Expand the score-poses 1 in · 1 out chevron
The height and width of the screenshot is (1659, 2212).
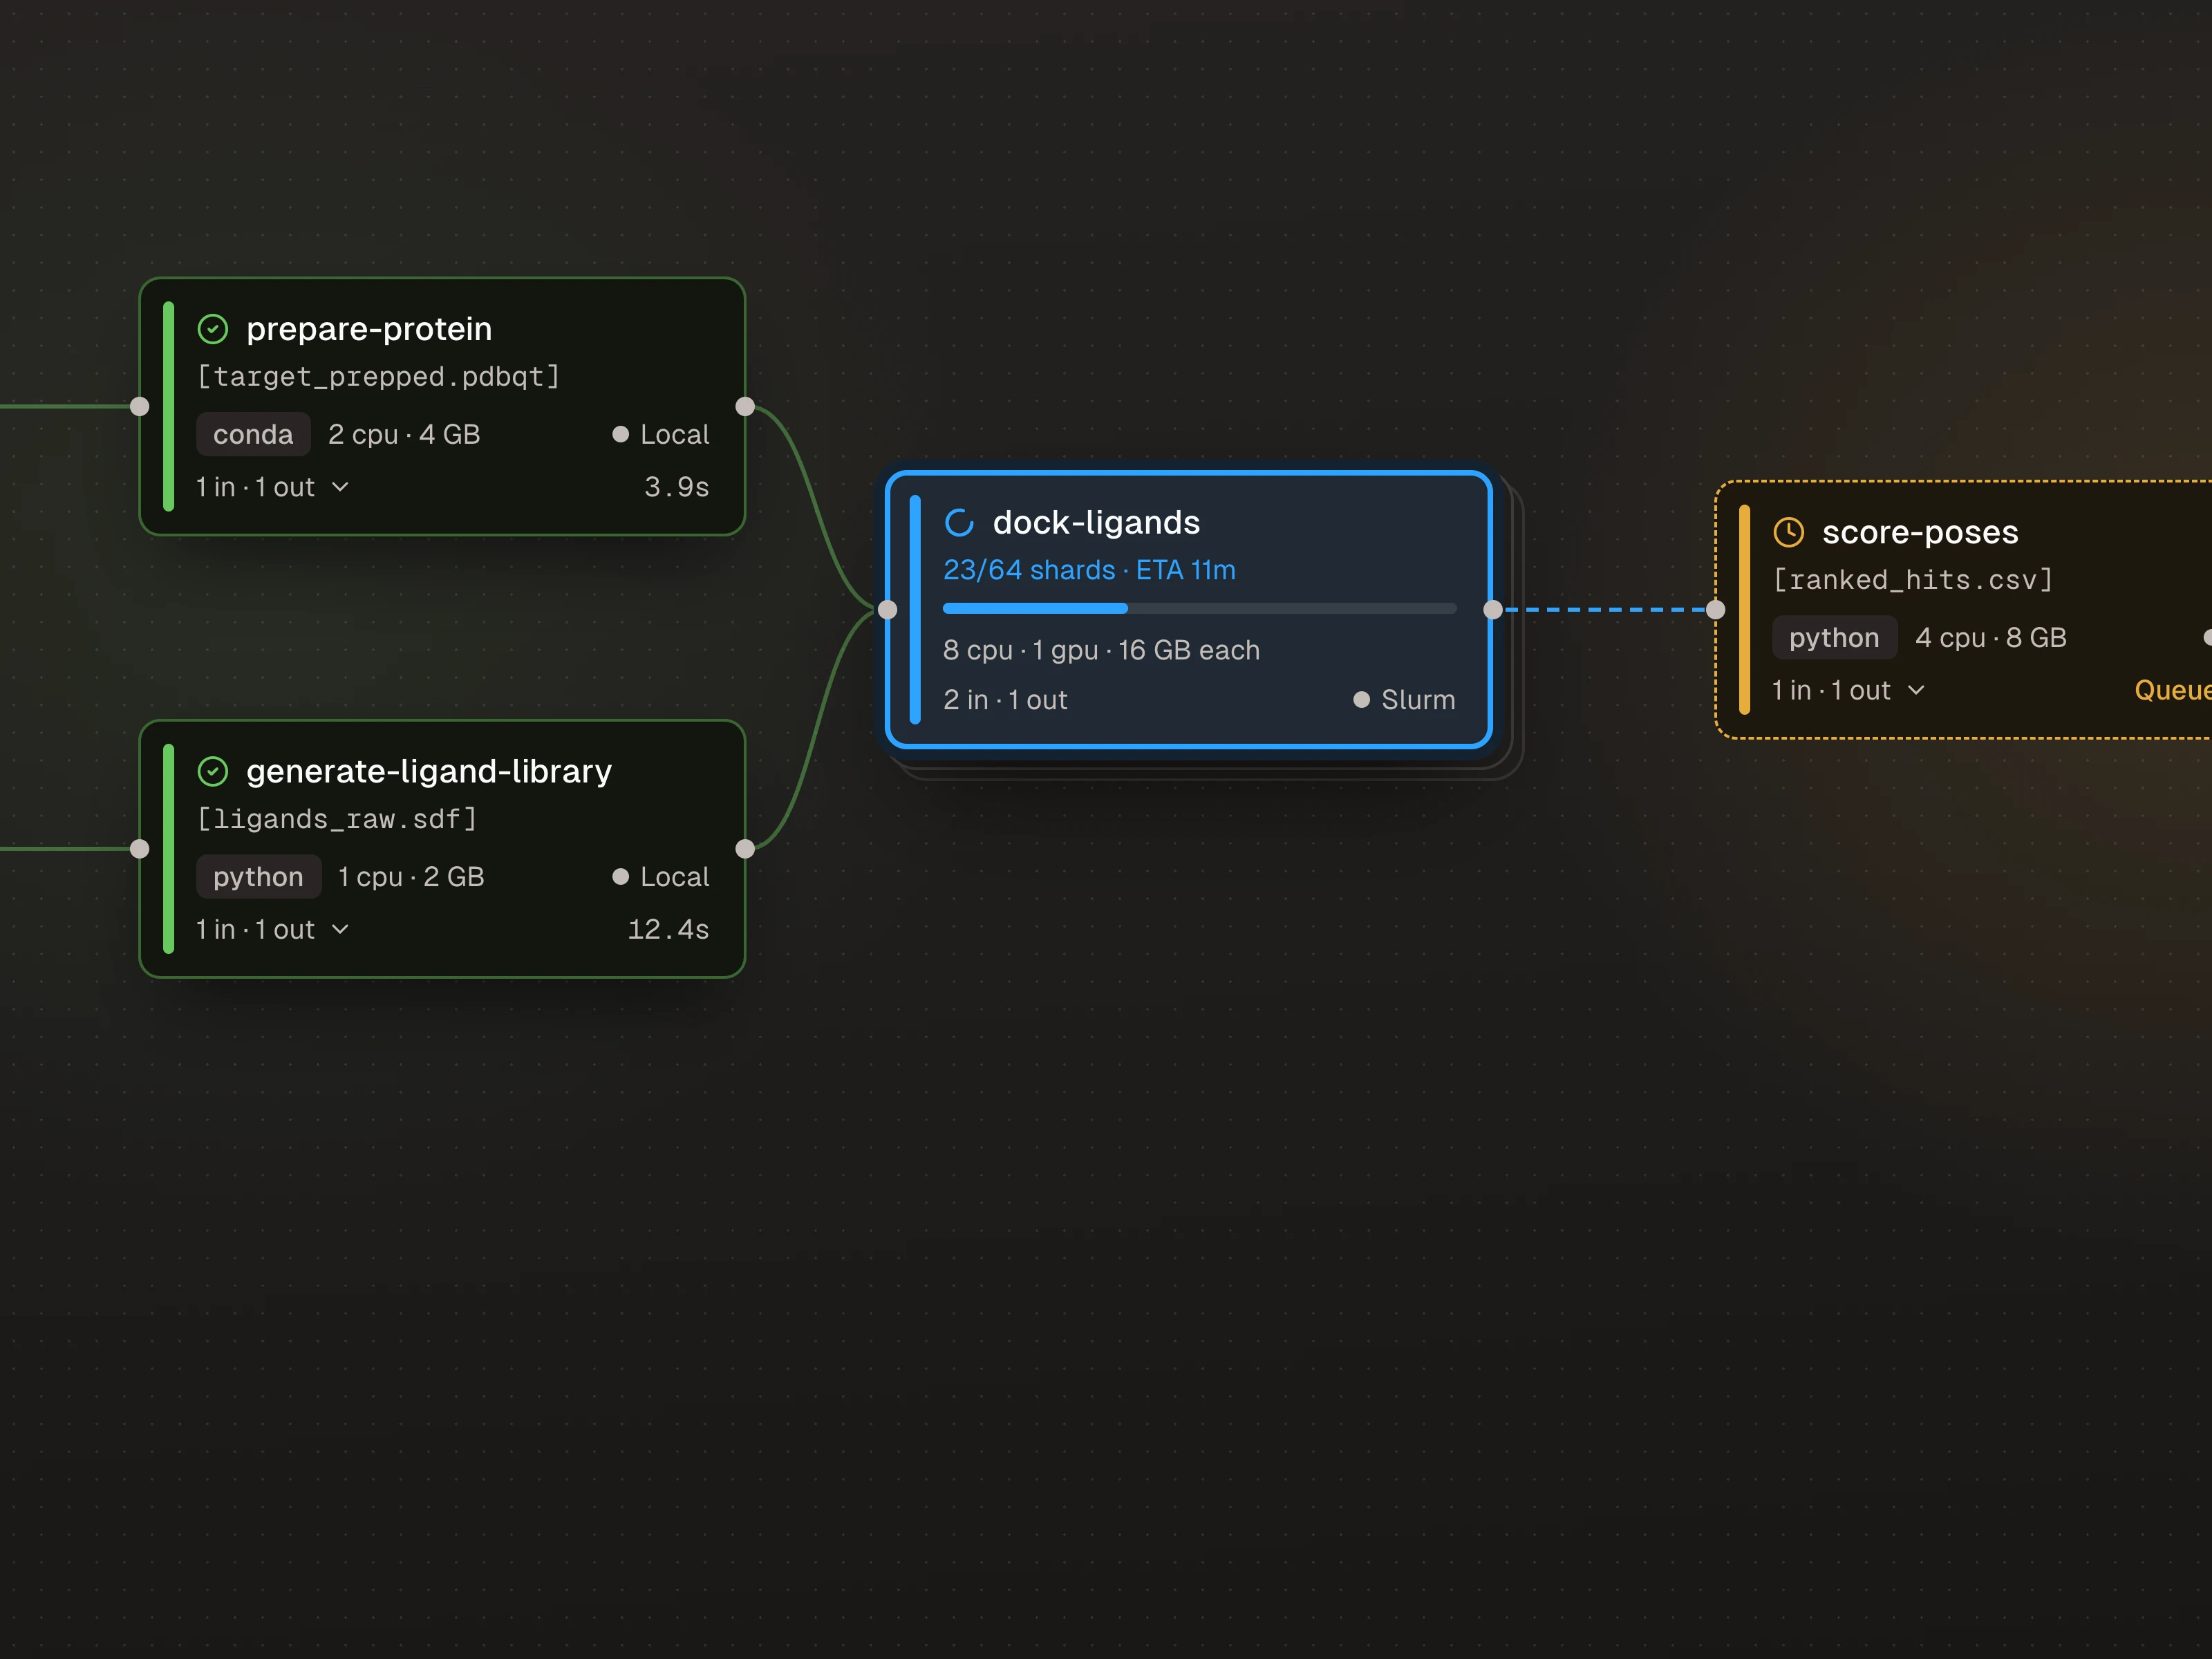pos(1916,690)
